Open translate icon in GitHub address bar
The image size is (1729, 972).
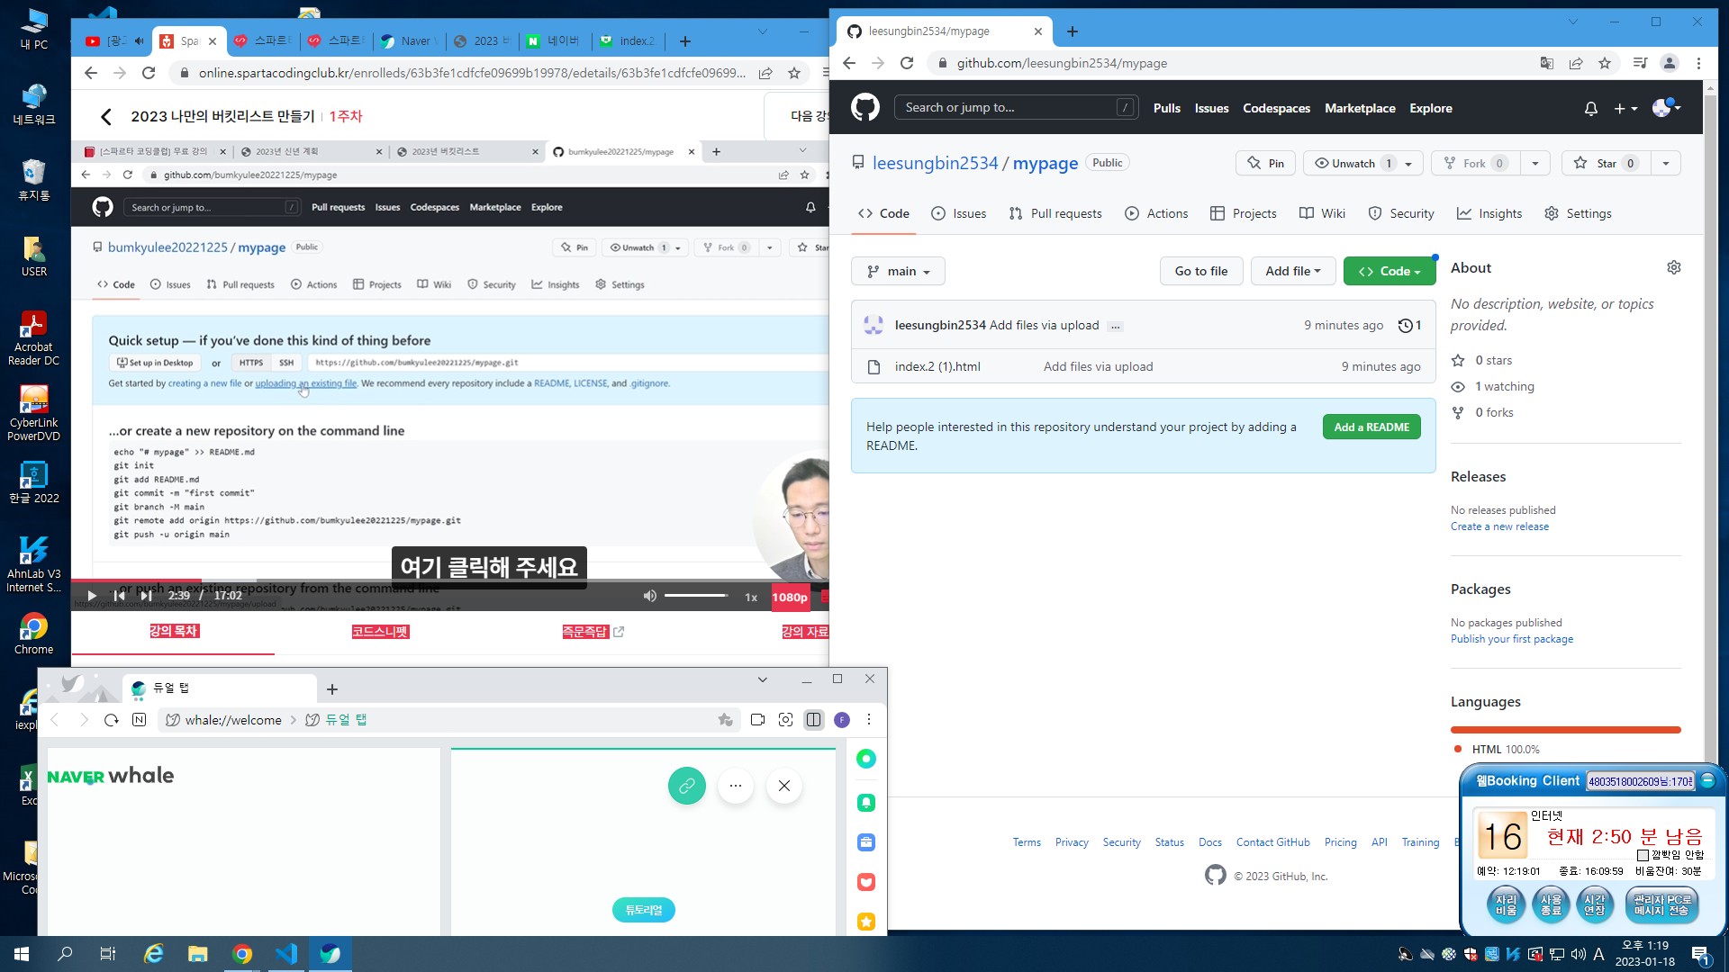coord(1547,63)
